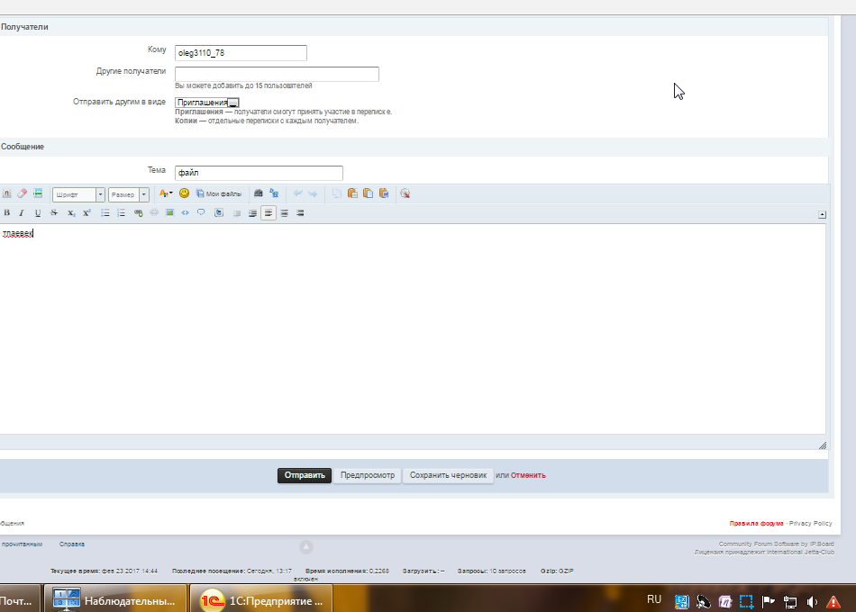This screenshot has height=612, width=856.
Task: Insert a bulleted list
Action: click(x=105, y=213)
